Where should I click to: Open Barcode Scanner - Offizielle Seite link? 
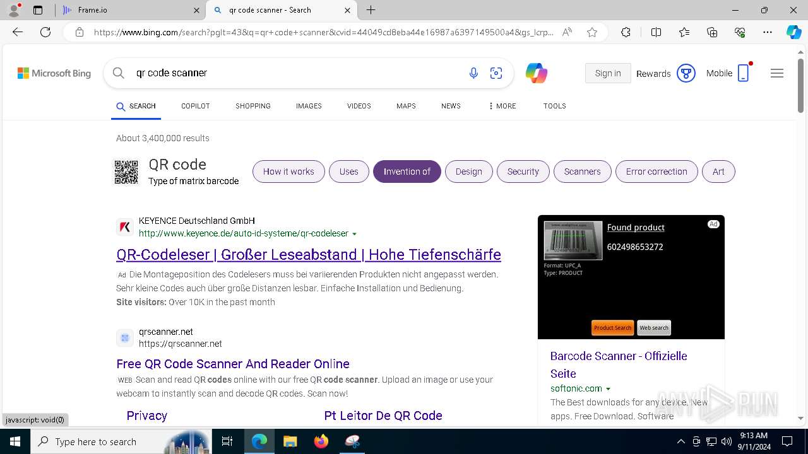pyautogui.click(x=619, y=364)
